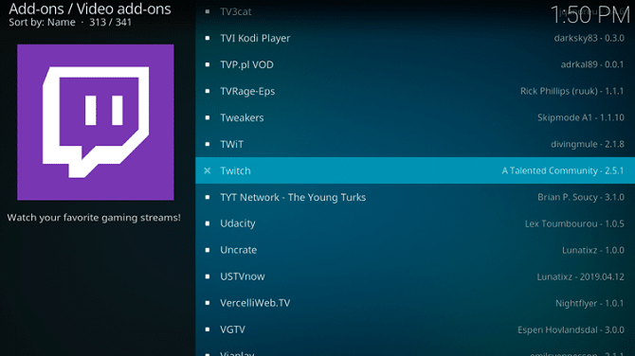Click the bullet icon beside TWiT
The image size is (635, 356).
pyautogui.click(x=208, y=144)
